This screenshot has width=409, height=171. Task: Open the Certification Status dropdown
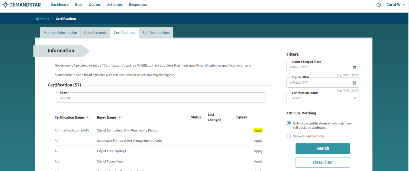(355, 98)
